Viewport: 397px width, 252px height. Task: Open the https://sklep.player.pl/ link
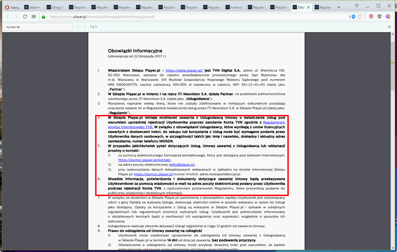point(184,70)
